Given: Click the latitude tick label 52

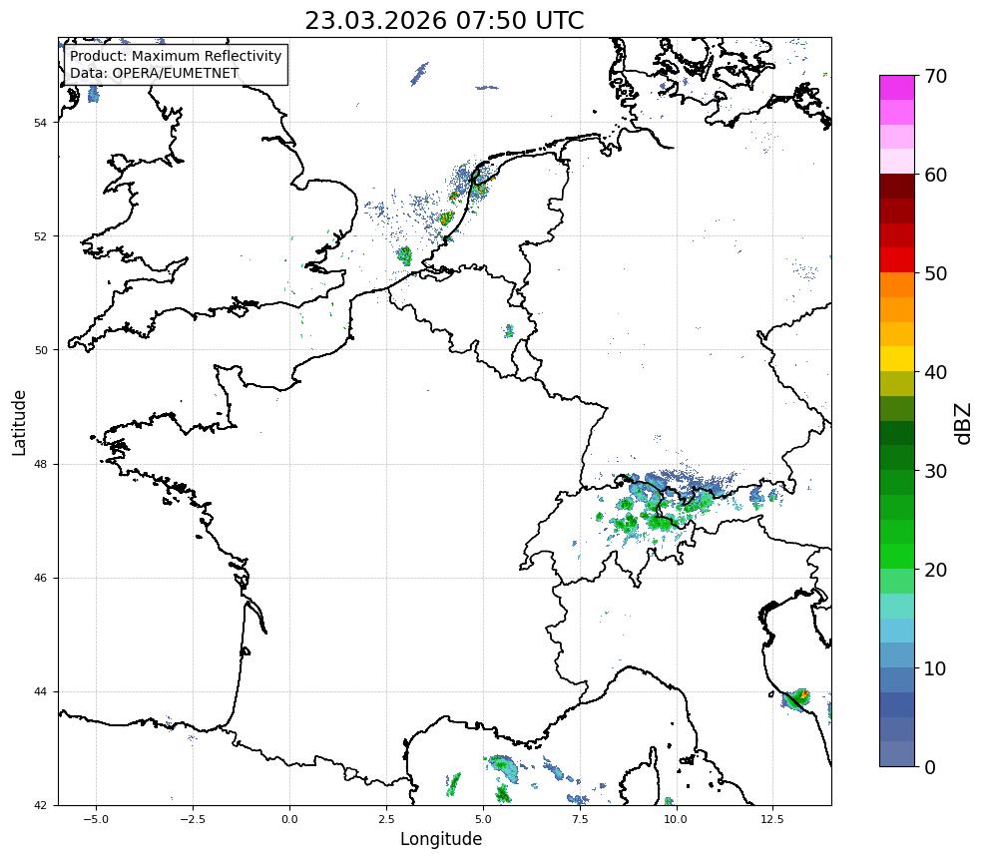Looking at the screenshot, I should (40, 236).
